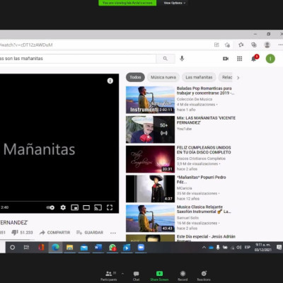This screenshot has height=283, width=283.
Task: Open the Mañanitas Popurri Pedro Fdz thumbnail
Action: point(150,189)
